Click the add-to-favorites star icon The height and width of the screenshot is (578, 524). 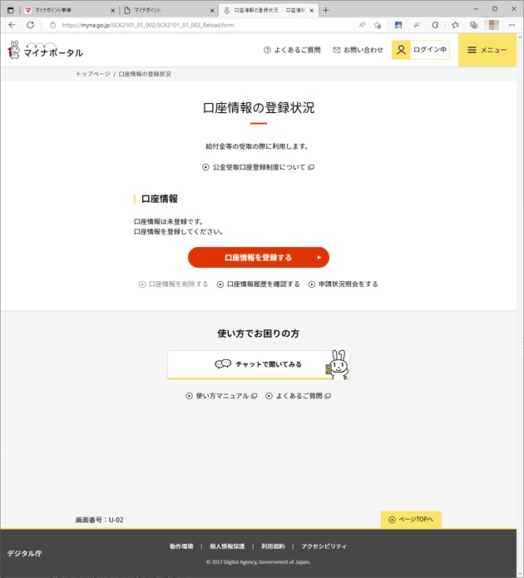[378, 25]
